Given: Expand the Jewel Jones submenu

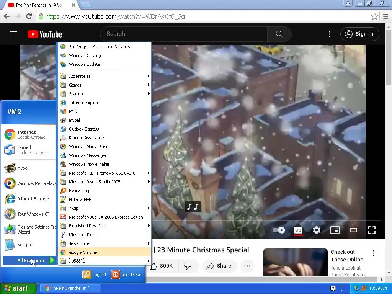Looking at the screenshot, I should click(x=105, y=243).
